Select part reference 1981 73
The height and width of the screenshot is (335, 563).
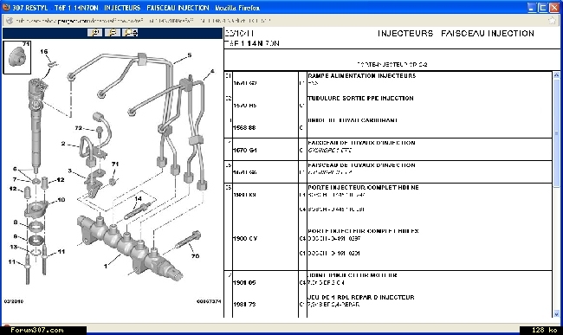244,305
